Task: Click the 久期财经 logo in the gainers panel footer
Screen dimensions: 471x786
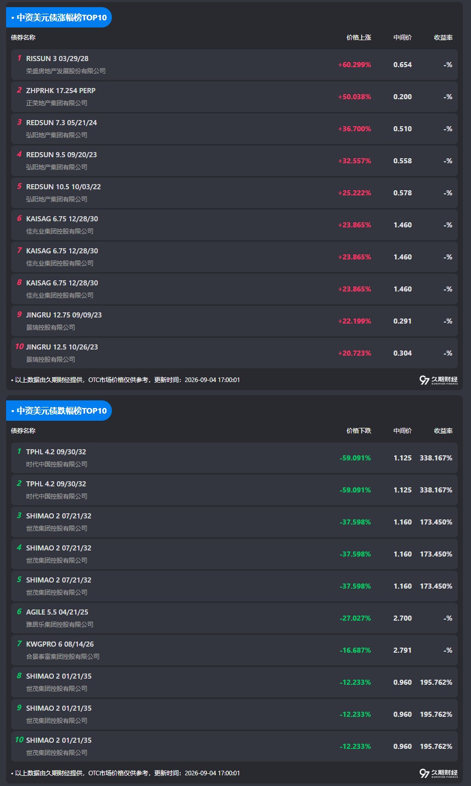Action: tap(438, 380)
